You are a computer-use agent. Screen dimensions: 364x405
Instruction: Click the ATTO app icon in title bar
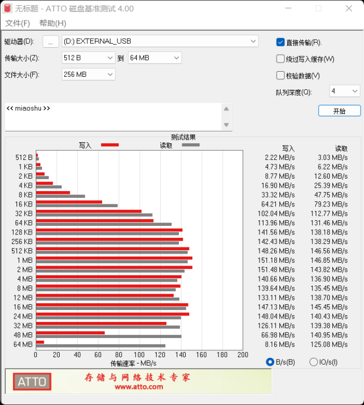[x=7, y=9]
